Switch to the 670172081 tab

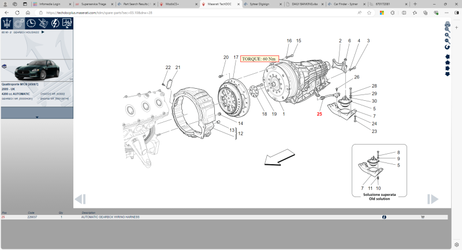[382, 4]
